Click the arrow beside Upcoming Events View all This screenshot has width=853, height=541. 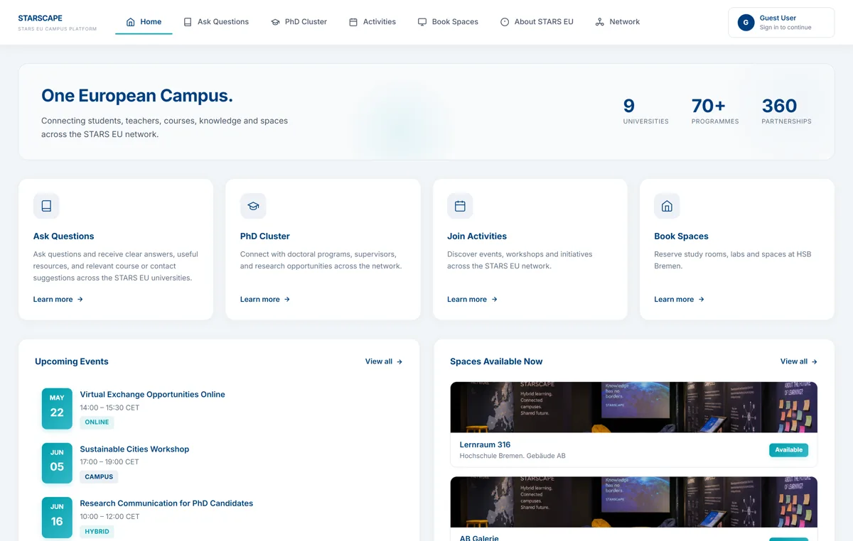[399, 362]
